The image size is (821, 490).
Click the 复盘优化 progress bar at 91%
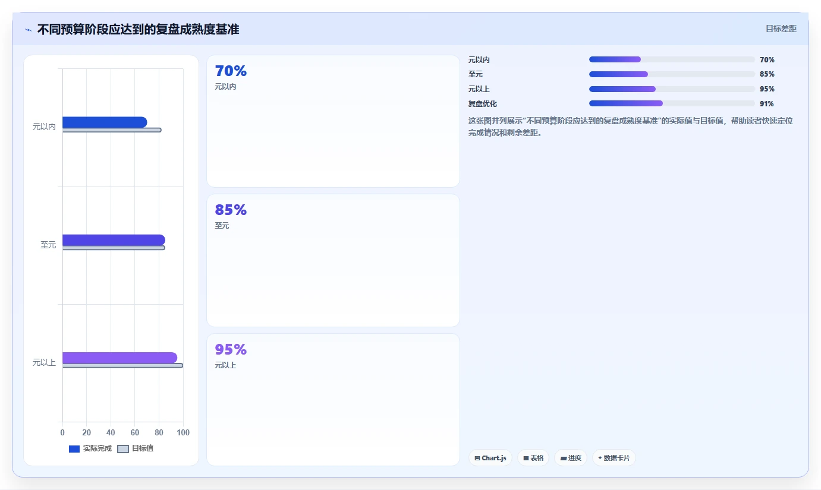click(x=672, y=103)
